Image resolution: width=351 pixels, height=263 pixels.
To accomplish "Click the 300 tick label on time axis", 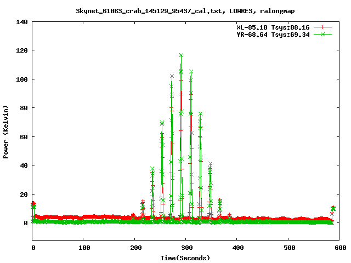I will pyautogui.click(x=186, y=248).
